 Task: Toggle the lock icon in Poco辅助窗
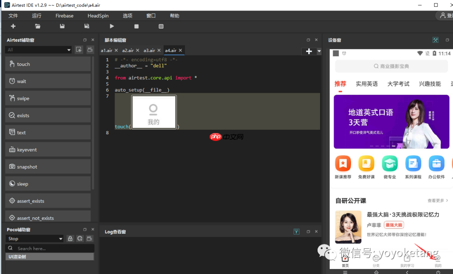pos(70,238)
